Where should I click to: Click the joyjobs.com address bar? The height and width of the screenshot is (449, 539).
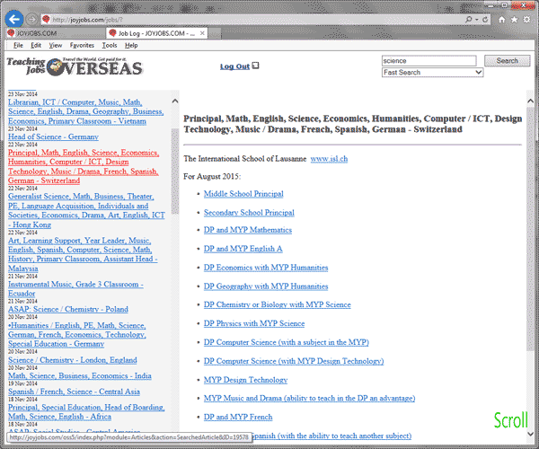(x=252, y=20)
